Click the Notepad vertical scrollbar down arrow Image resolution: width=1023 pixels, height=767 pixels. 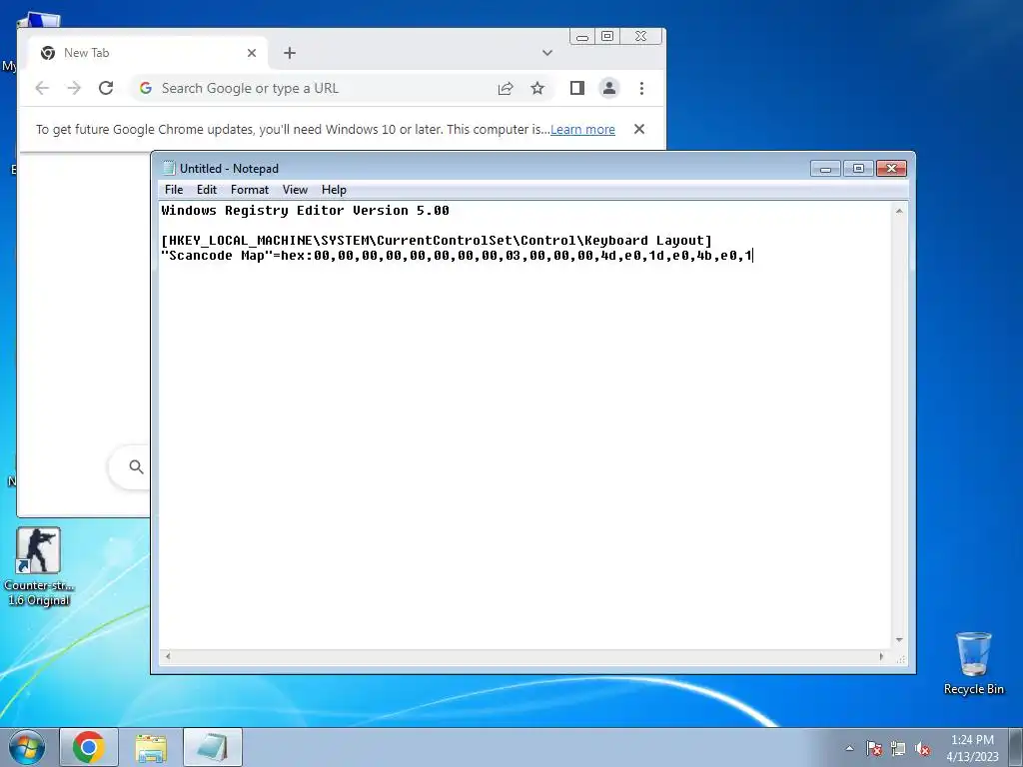900,640
